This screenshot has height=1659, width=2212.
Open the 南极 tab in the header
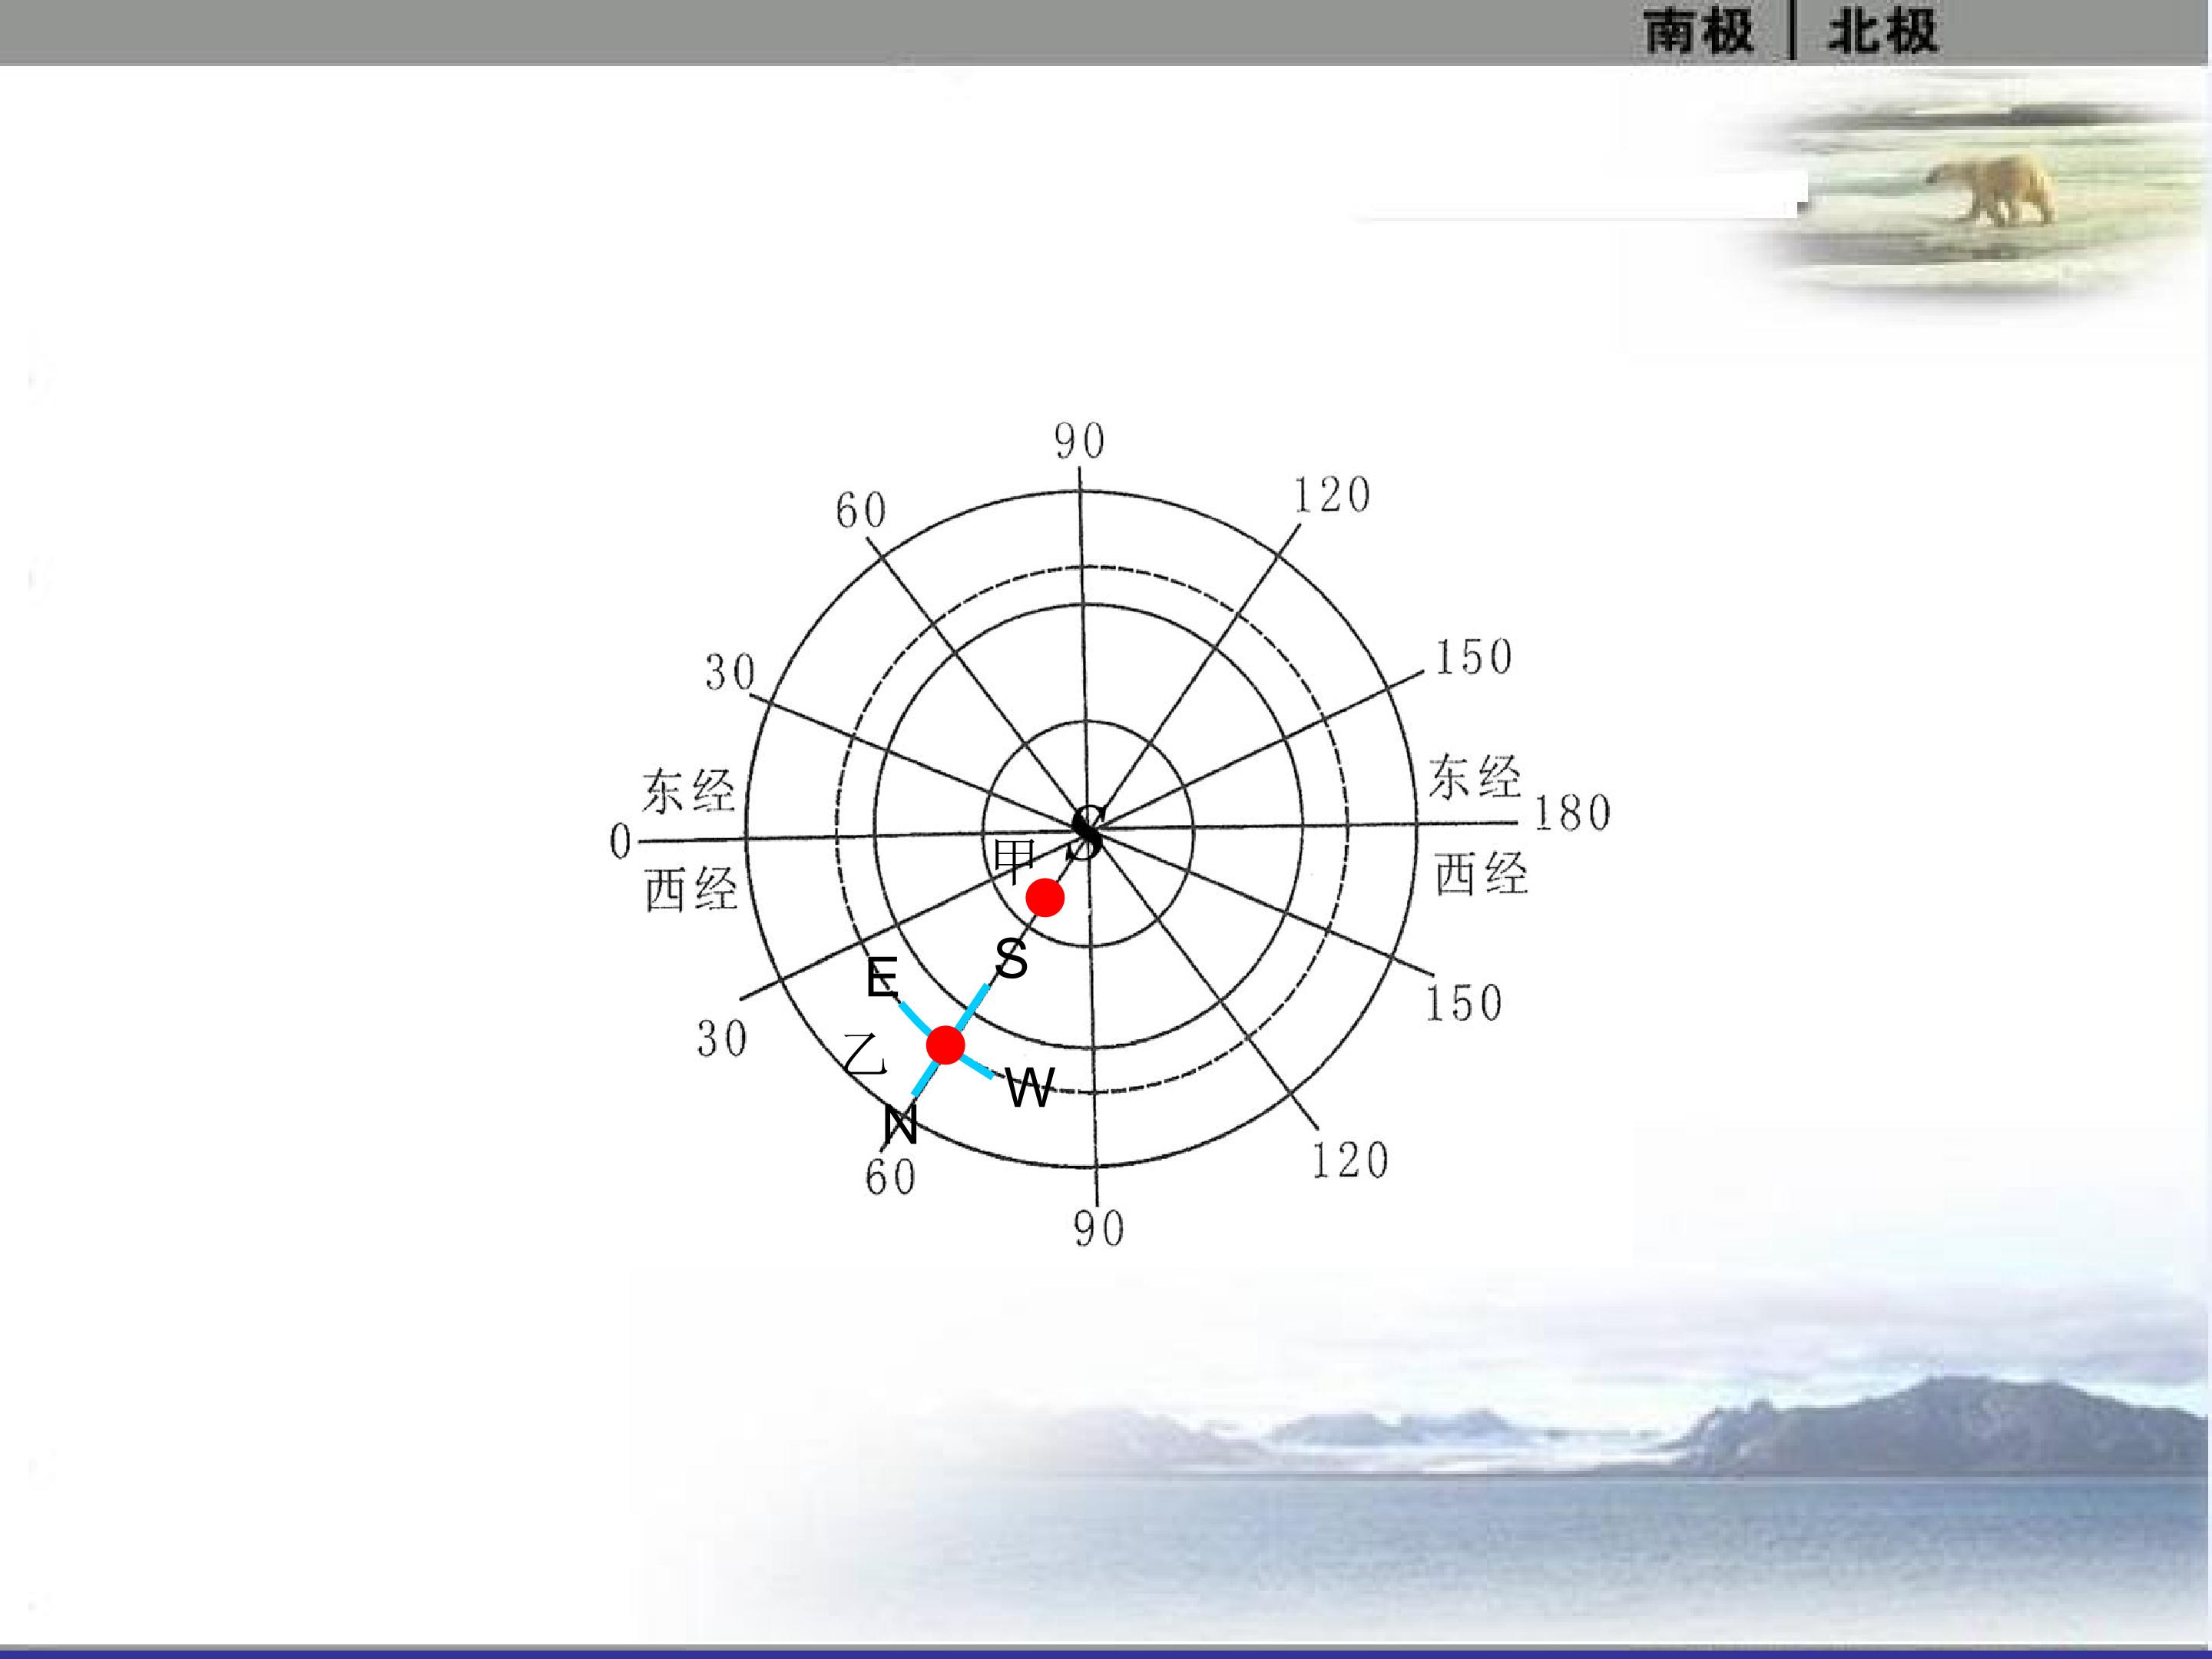point(1698,31)
